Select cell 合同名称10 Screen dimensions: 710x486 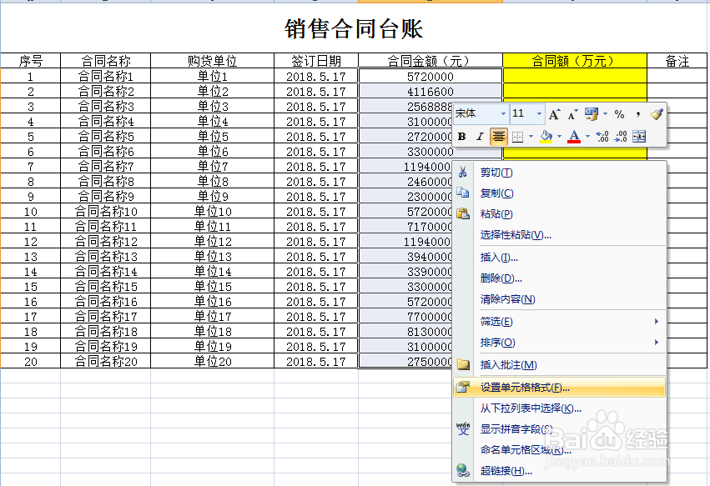click(105, 212)
